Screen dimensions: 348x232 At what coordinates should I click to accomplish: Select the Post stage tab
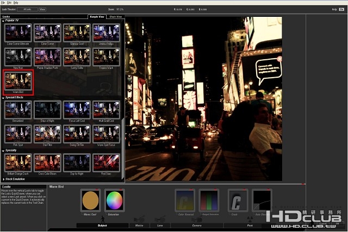coord(250,225)
